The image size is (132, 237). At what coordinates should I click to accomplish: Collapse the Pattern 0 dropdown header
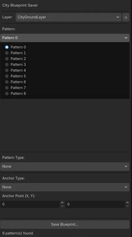click(65, 38)
